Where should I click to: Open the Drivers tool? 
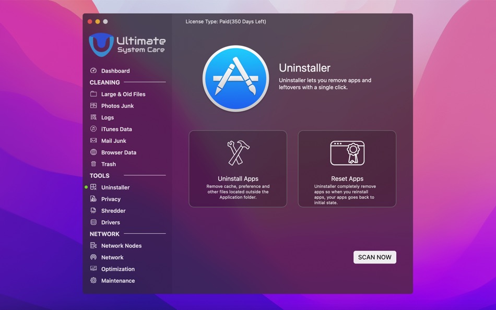click(110, 222)
